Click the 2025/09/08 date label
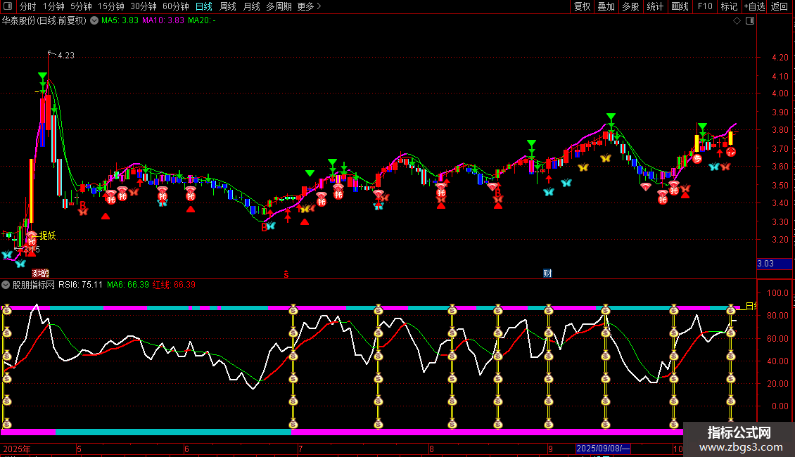The height and width of the screenshot is (457, 795). click(x=603, y=449)
